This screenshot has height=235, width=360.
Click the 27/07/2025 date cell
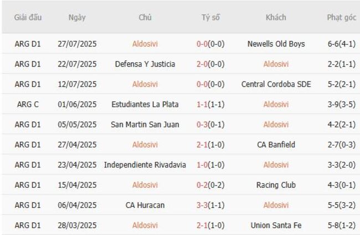point(77,44)
